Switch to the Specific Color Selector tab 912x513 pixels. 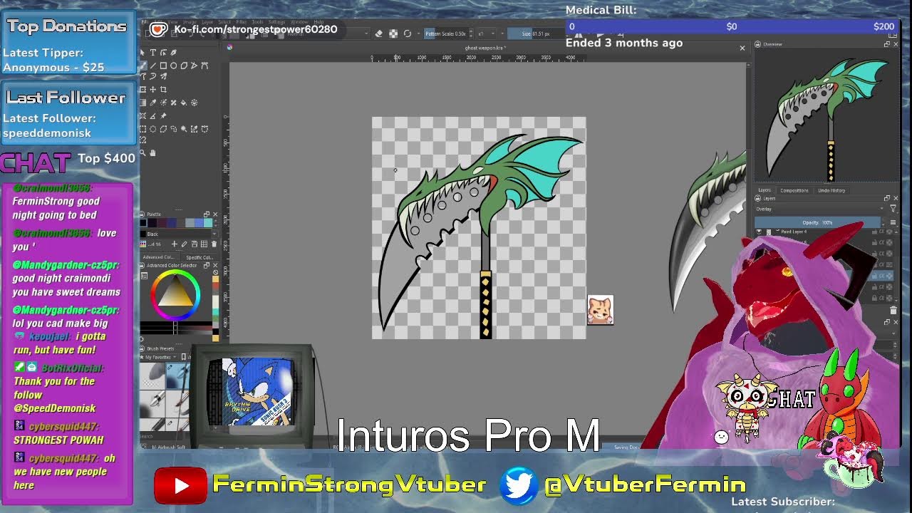click(199, 257)
